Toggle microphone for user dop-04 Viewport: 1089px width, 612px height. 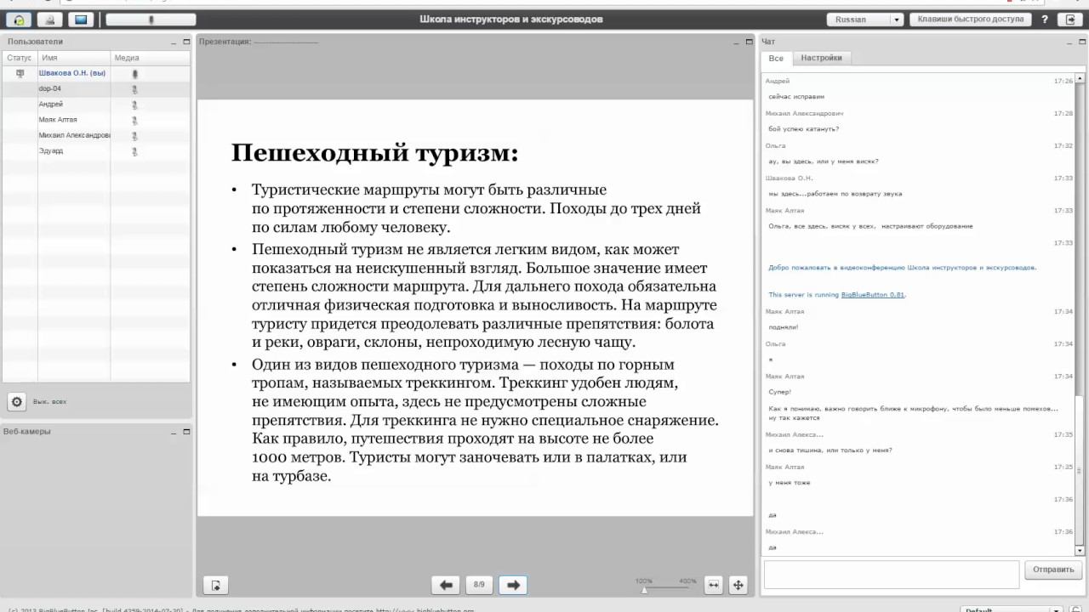pos(134,89)
